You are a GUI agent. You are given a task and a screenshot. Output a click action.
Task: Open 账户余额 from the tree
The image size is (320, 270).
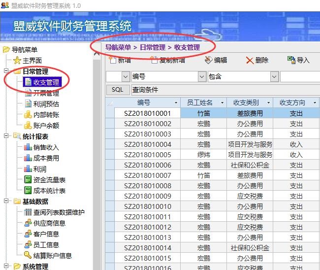pyautogui.click(x=46, y=126)
